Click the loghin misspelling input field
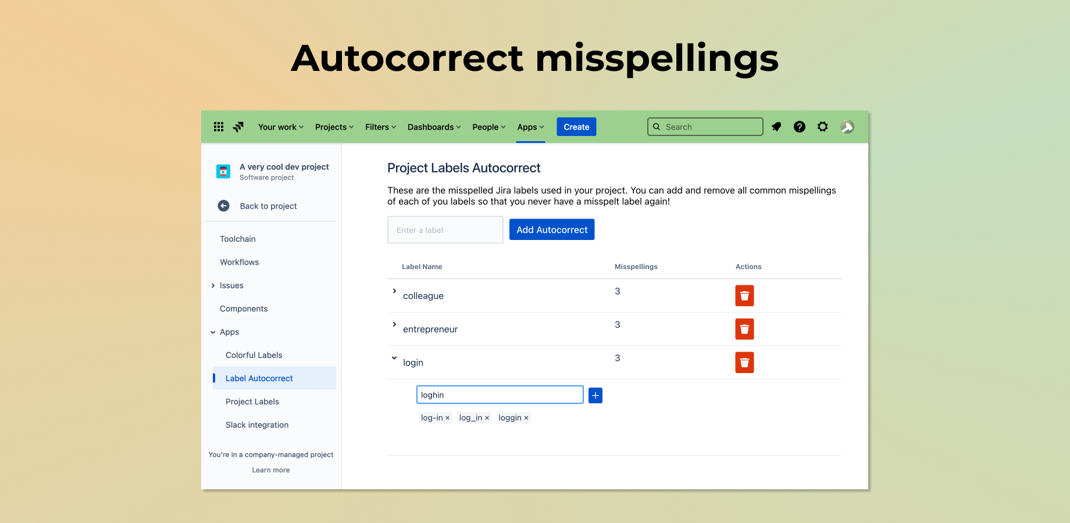The width and height of the screenshot is (1070, 523). tap(500, 395)
